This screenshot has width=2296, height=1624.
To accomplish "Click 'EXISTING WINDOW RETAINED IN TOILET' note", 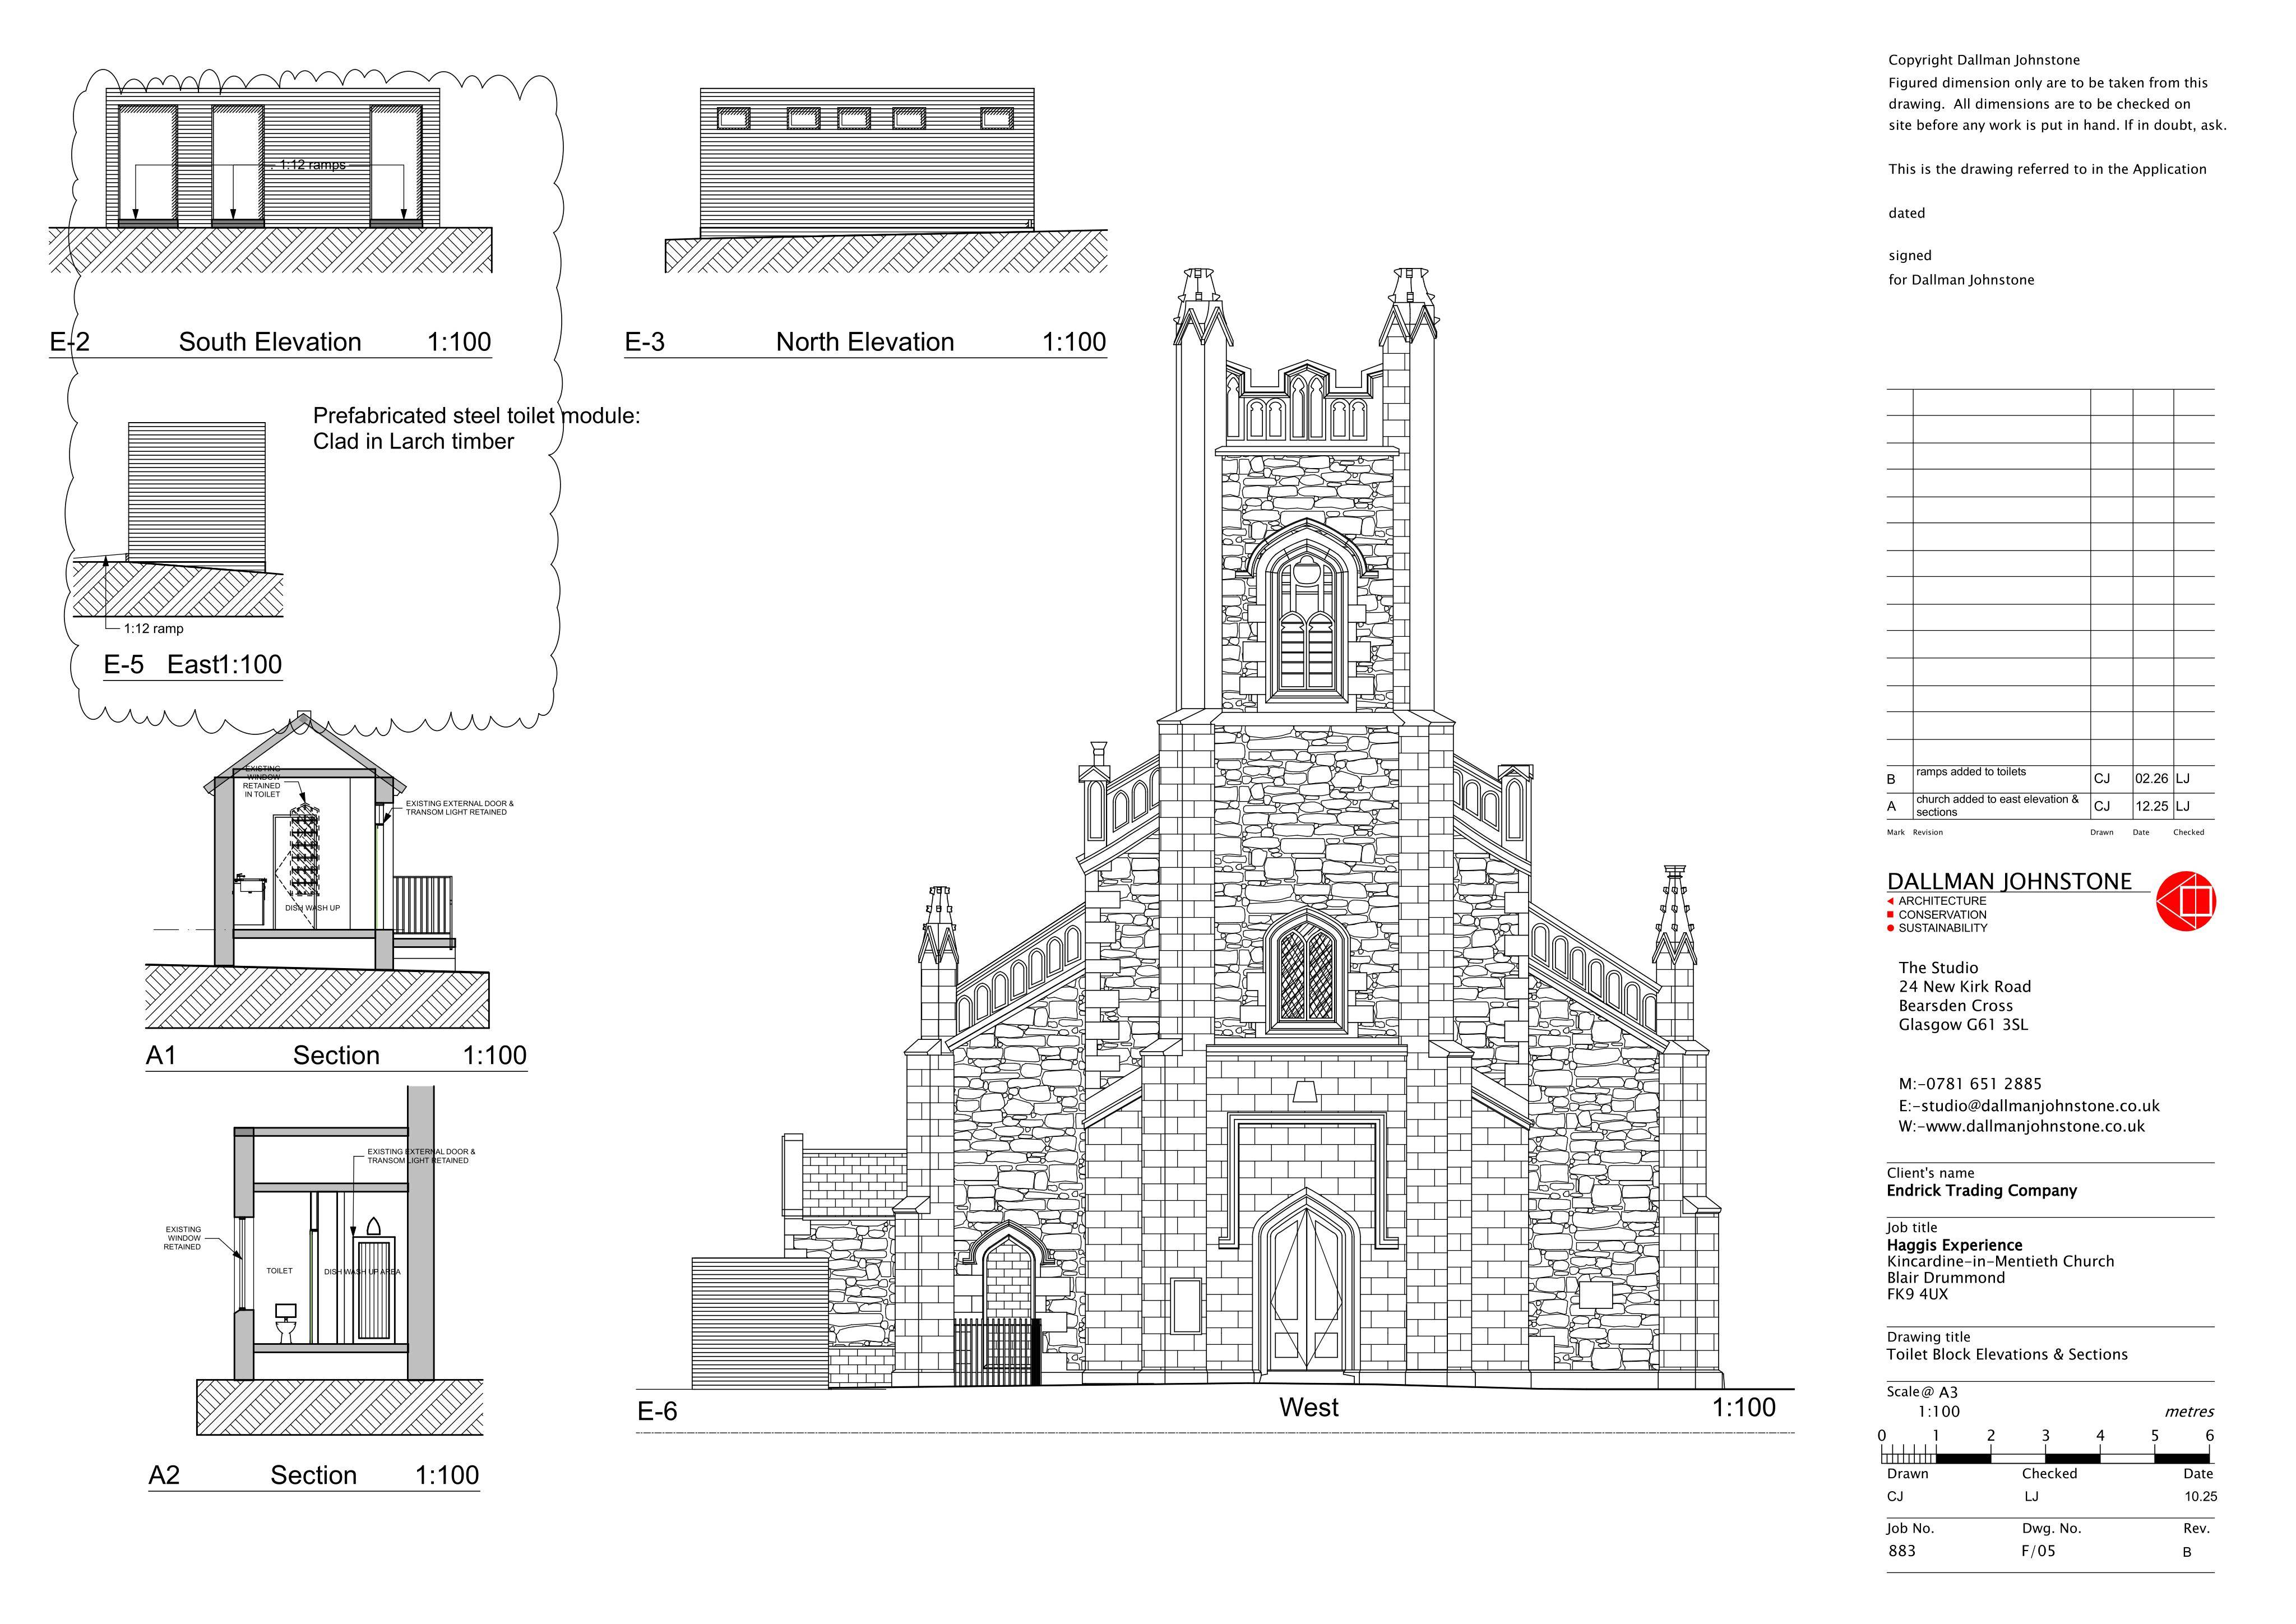I will 262,781.
